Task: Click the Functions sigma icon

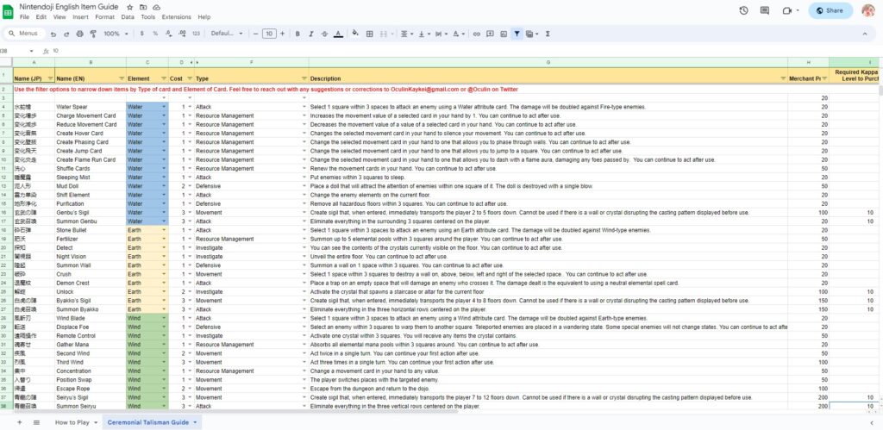Action: 548,34
